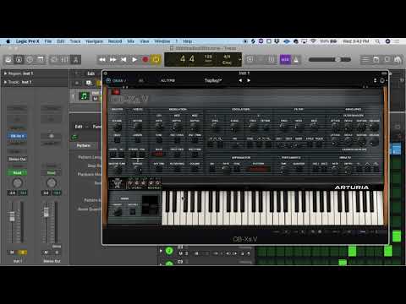Screen dimensions: 406x304
Task: Click the Stereo Out output slot
Action: click(x=17, y=159)
